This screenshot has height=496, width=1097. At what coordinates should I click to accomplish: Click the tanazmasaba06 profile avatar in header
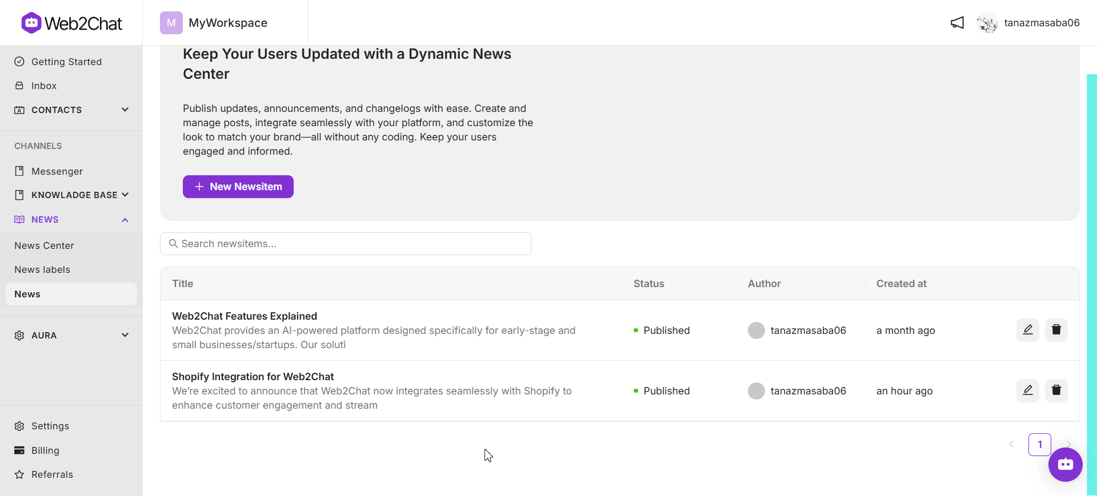987,23
